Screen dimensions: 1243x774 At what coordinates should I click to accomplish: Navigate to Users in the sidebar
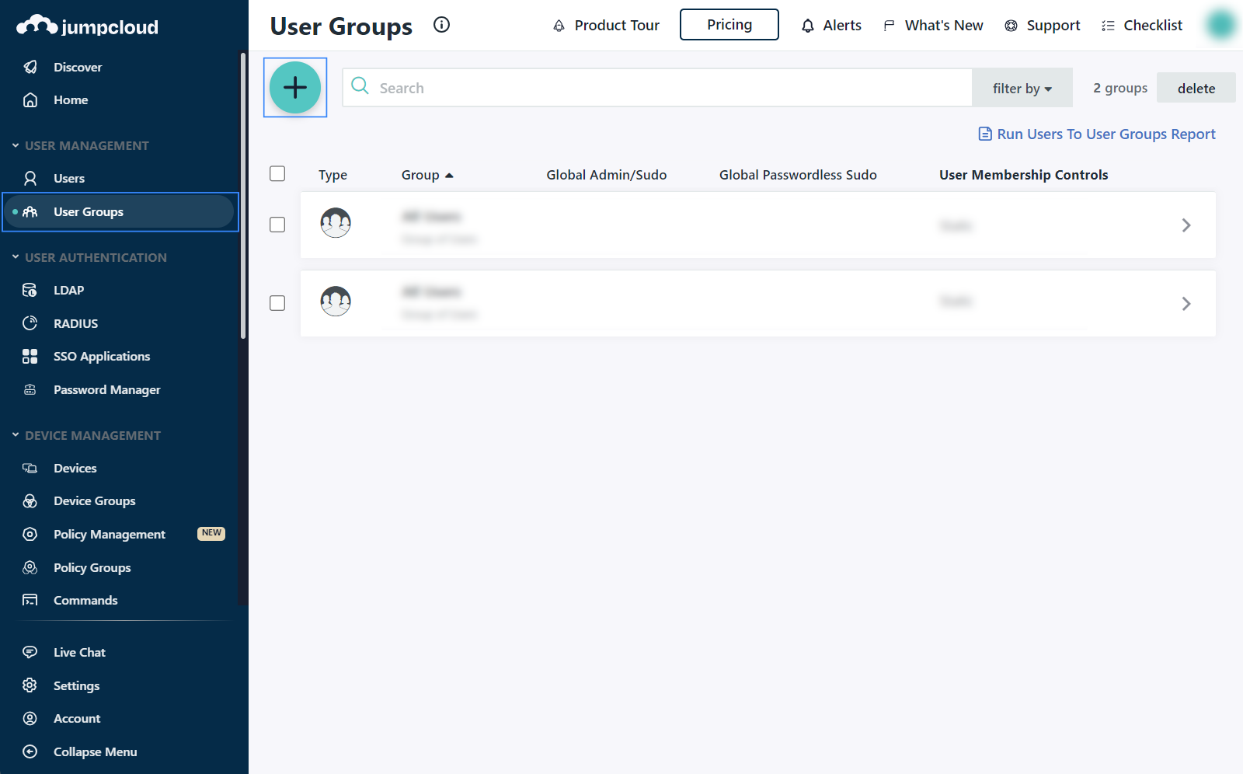[68, 179]
